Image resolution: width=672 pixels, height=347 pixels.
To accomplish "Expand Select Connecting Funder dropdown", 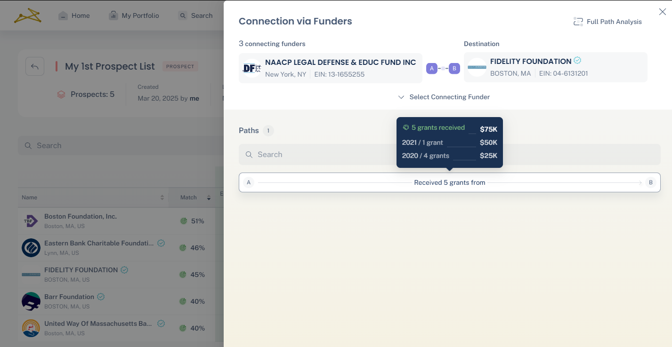I will [x=444, y=97].
